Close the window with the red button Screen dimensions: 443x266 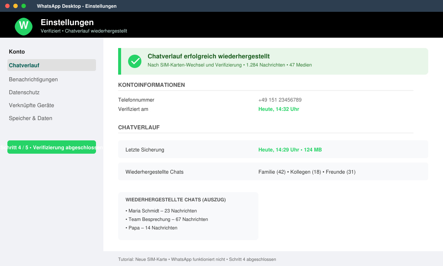pos(7,6)
